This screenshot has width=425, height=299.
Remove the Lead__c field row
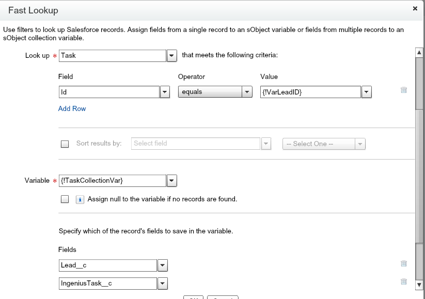coord(404,263)
